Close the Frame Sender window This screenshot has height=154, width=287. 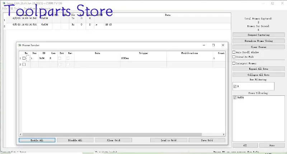(x=223, y=45)
